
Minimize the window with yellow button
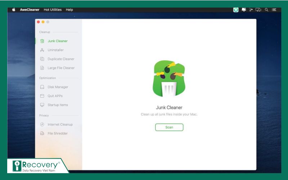tap(43, 22)
